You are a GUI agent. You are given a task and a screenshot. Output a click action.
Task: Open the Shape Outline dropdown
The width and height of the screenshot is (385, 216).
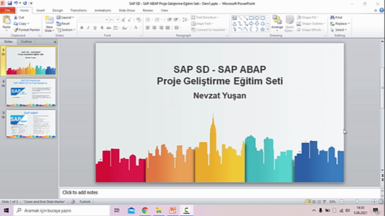311,24
